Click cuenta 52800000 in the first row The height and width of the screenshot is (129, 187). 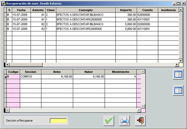(x=148, y=15)
